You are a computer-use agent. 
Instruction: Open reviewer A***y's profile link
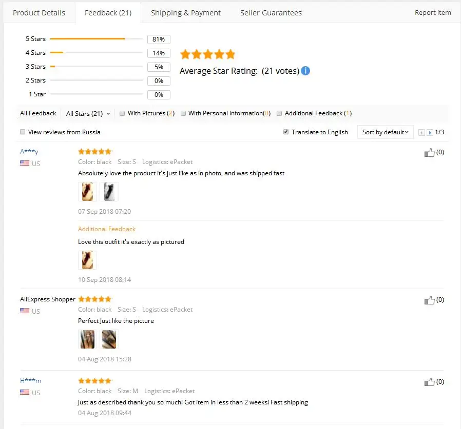29,151
